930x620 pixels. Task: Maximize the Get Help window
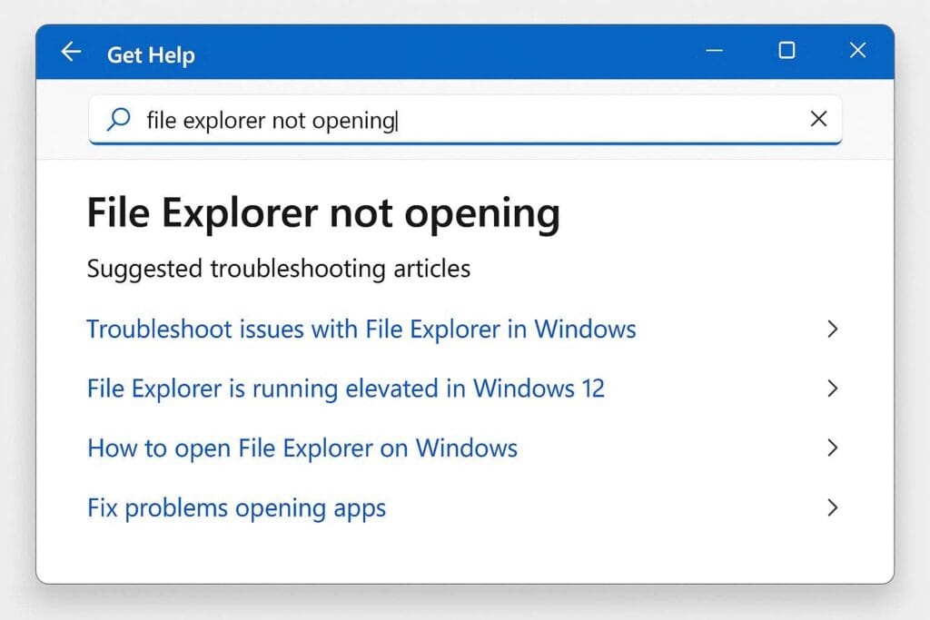(x=787, y=51)
